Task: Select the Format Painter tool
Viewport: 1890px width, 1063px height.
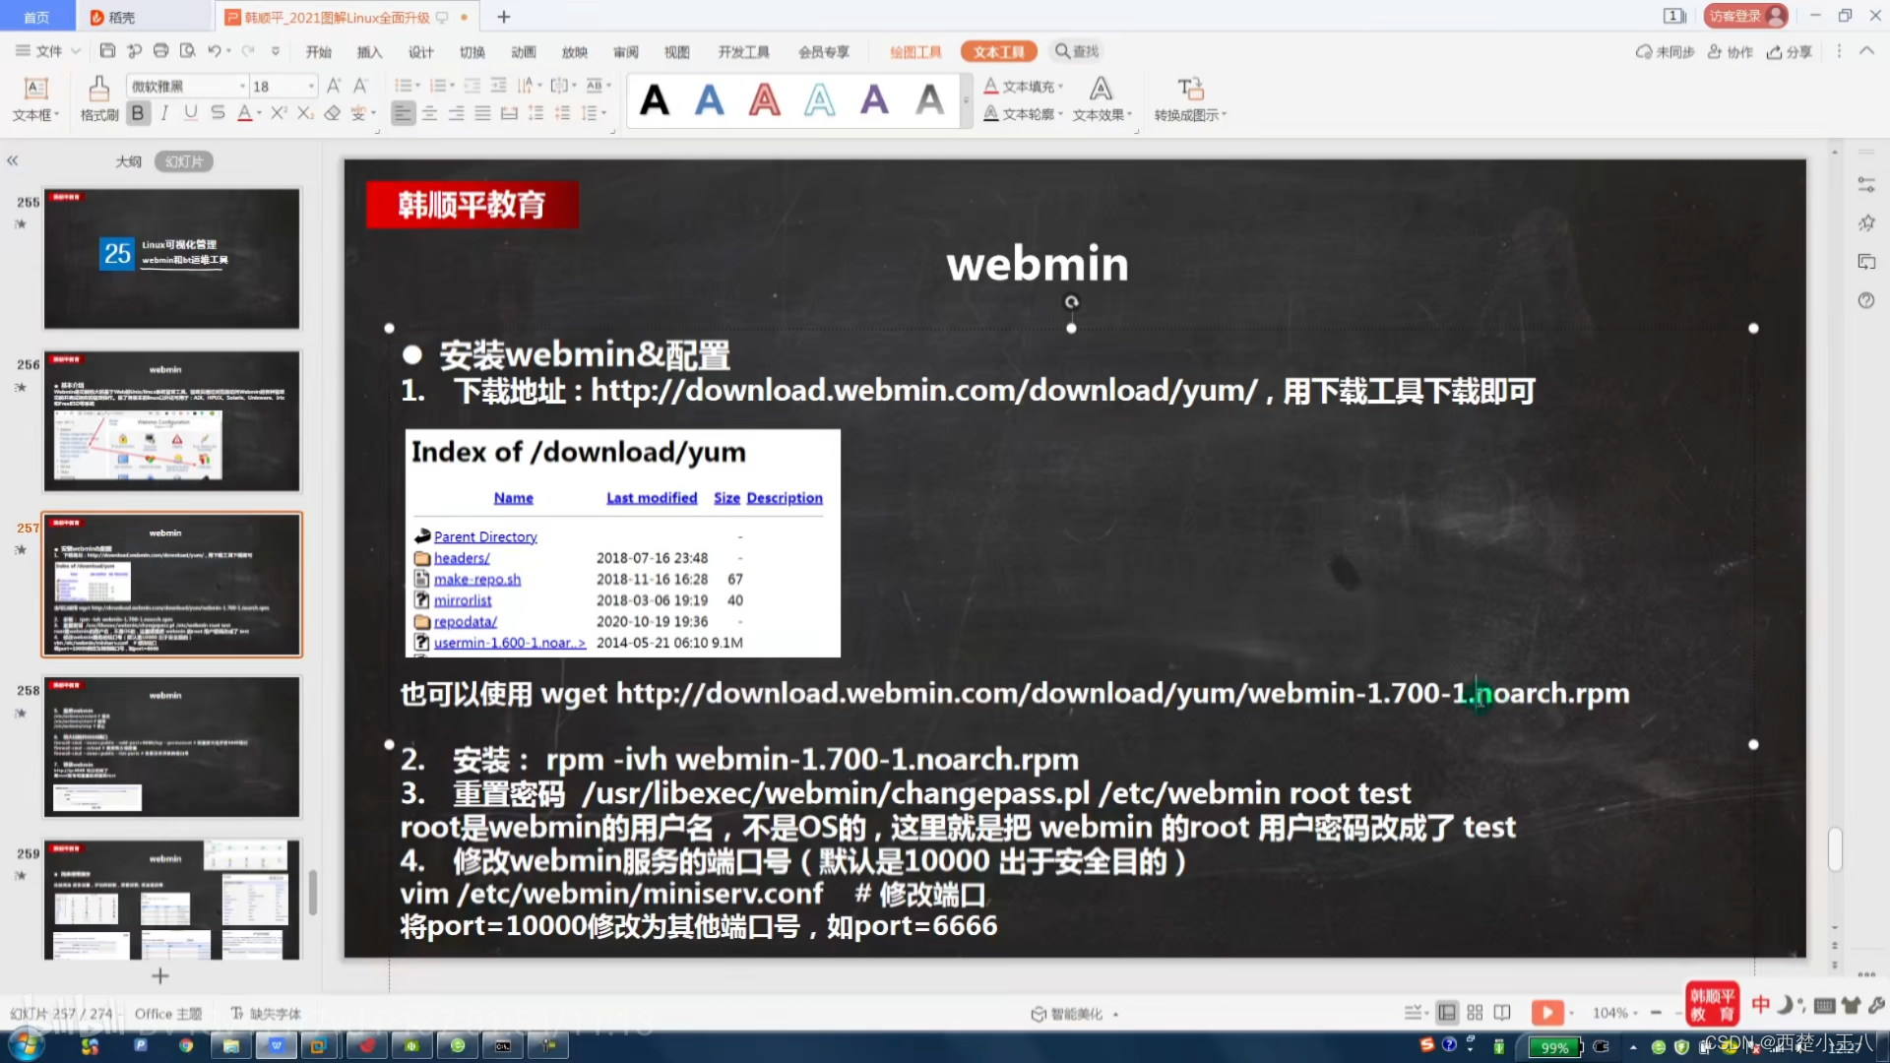Action: (97, 98)
